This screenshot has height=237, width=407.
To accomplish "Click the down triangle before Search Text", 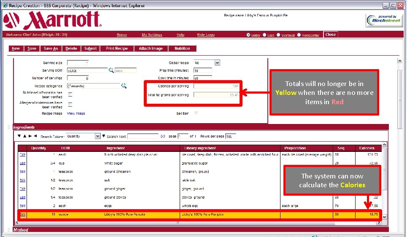I will pyautogui.click(x=104, y=136).
